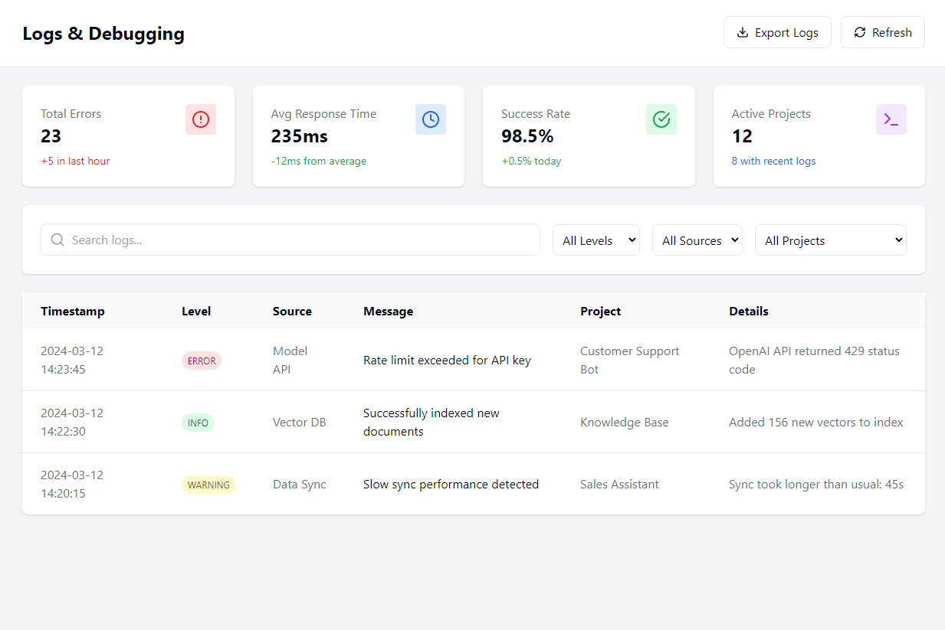The height and width of the screenshot is (630, 945).
Task: Open the '8 with recent logs' link
Action: (773, 161)
